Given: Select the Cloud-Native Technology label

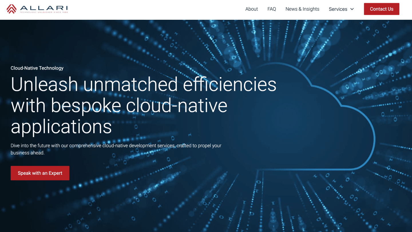Looking at the screenshot, I should [37, 68].
